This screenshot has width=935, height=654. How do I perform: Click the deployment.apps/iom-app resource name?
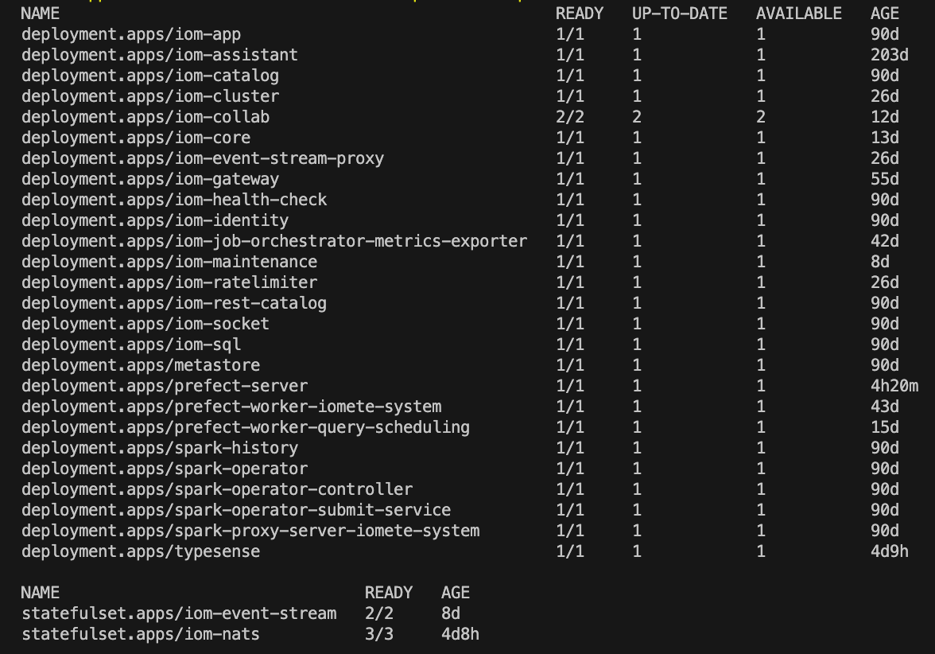[131, 34]
